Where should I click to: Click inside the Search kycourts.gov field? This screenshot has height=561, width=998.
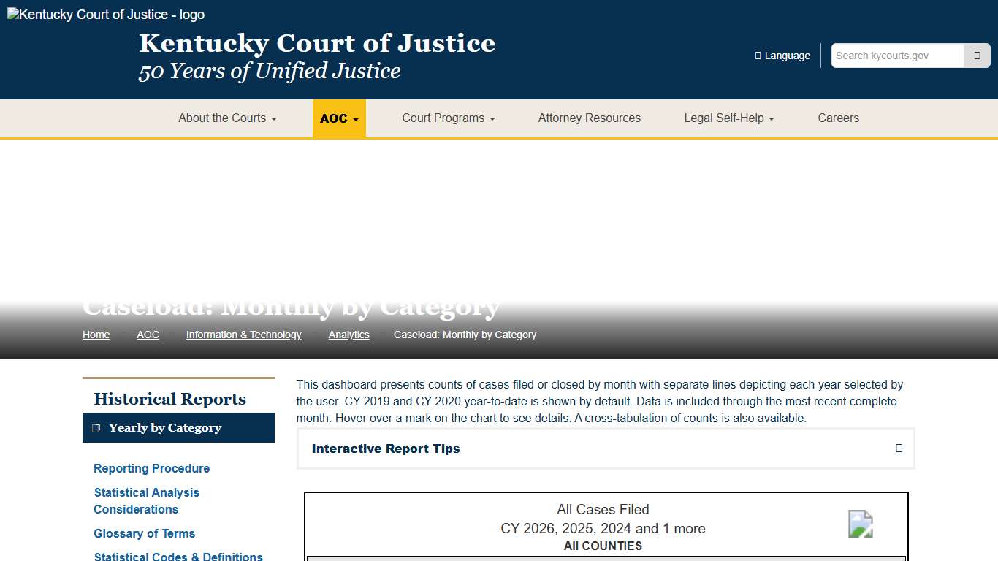point(897,55)
